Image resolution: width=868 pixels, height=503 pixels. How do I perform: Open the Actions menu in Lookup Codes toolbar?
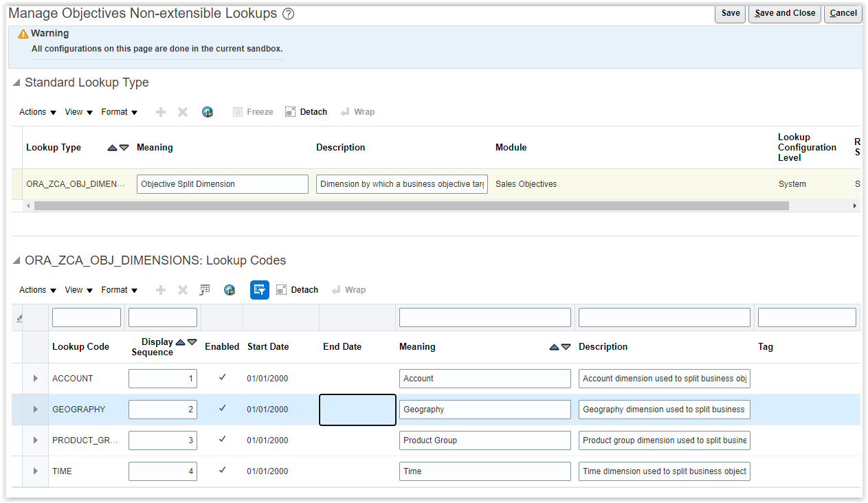tap(32, 289)
